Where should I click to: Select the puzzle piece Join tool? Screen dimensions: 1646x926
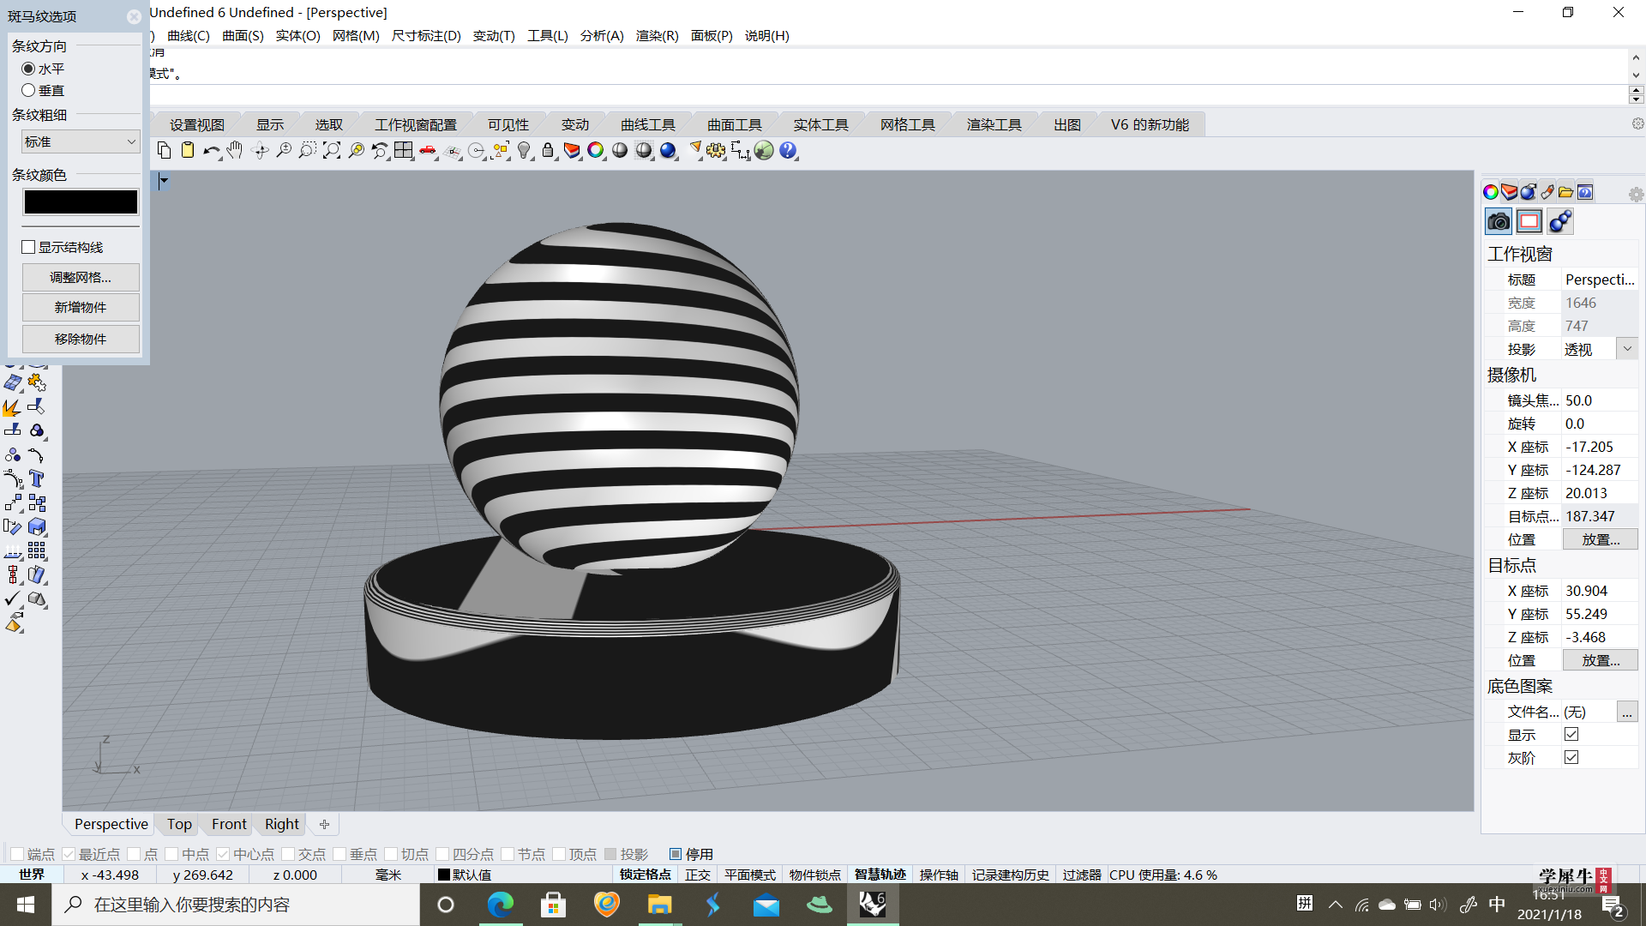click(x=37, y=382)
